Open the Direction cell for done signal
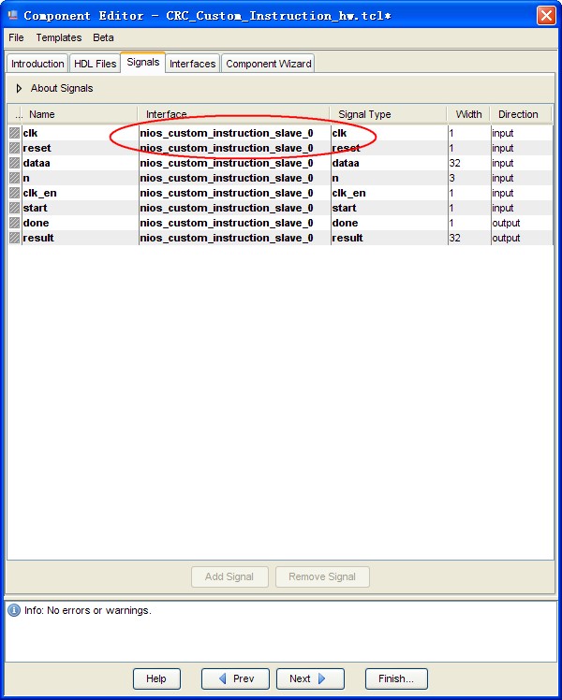Viewport: 562px width, 700px height. click(521, 223)
